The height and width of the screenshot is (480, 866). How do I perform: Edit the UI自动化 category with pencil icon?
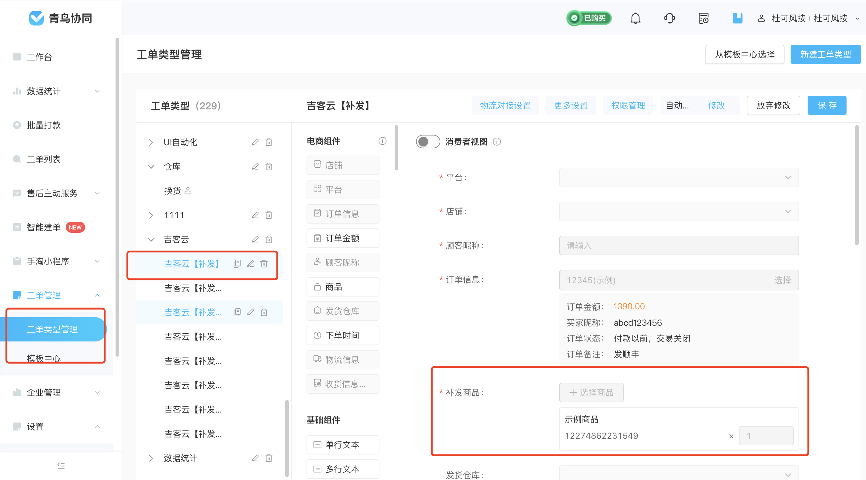click(x=255, y=142)
